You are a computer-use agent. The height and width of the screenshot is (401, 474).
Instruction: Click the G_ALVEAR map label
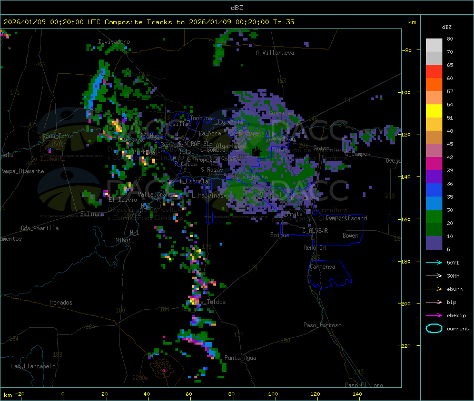point(315,231)
